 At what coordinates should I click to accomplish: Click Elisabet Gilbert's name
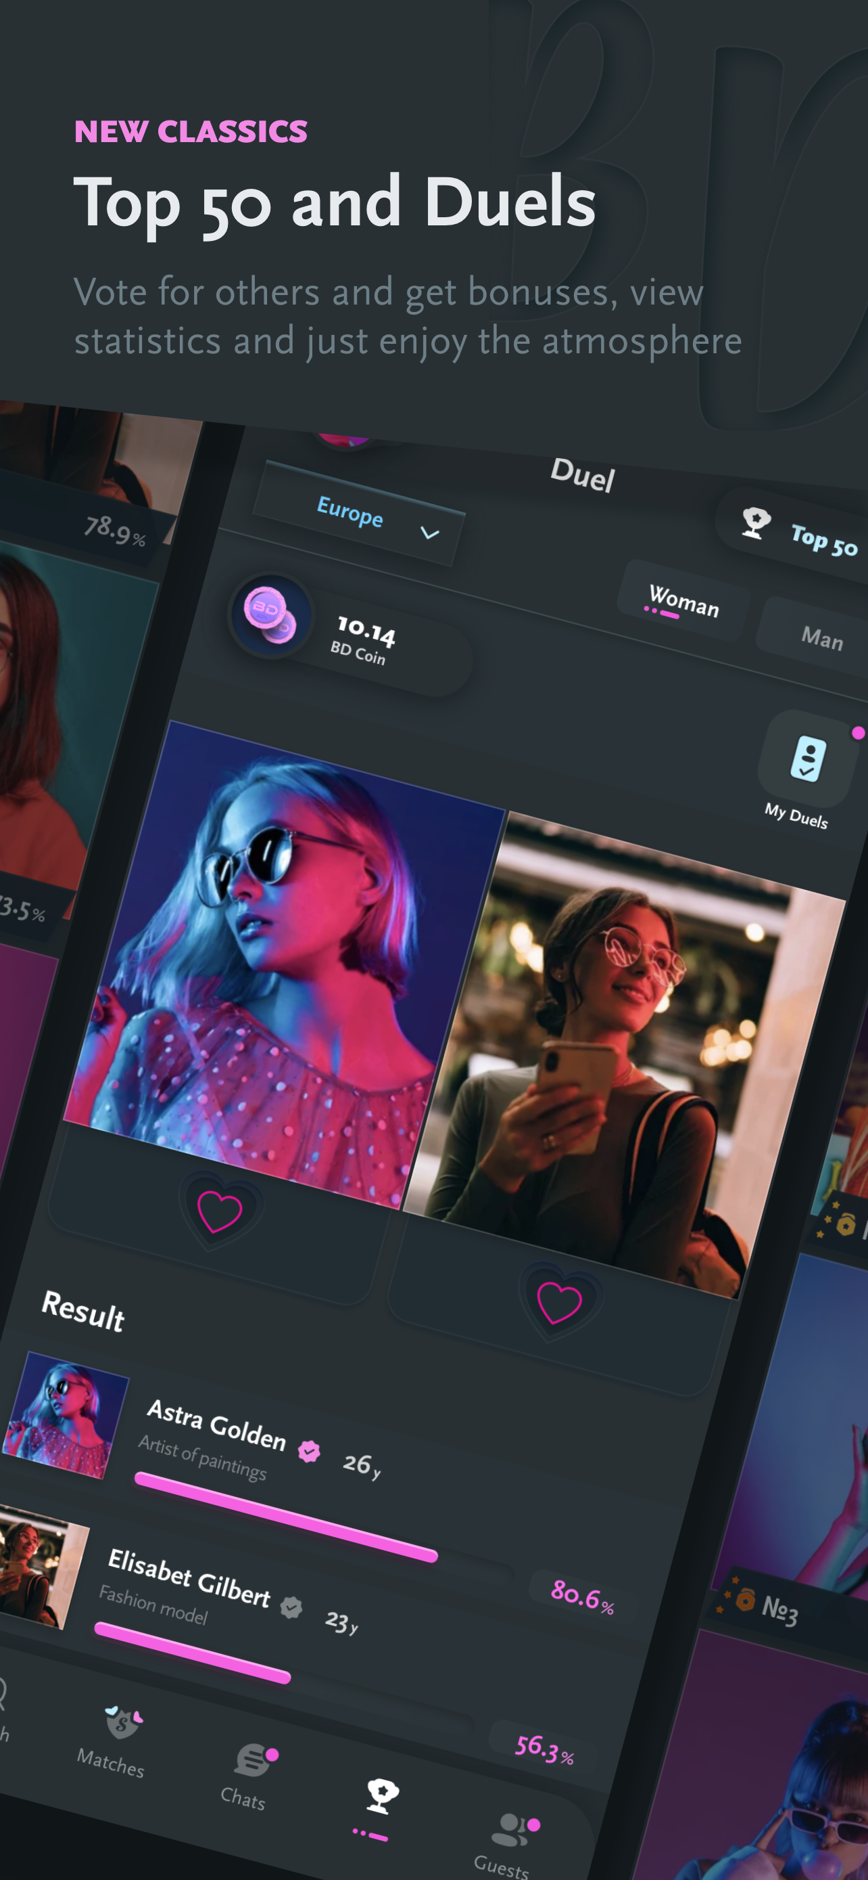(189, 1578)
